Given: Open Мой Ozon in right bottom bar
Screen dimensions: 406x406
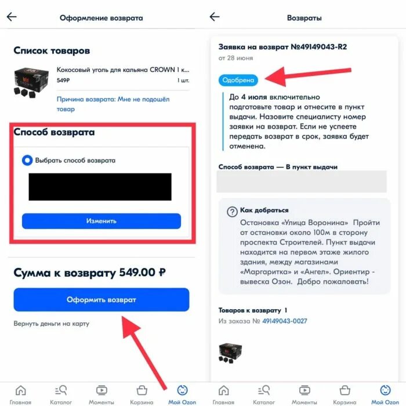Looking at the screenshot, I should click(x=385, y=395).
